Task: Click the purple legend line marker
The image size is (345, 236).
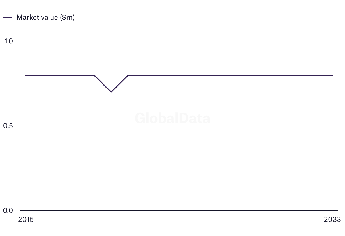Action: pos(7,18)
